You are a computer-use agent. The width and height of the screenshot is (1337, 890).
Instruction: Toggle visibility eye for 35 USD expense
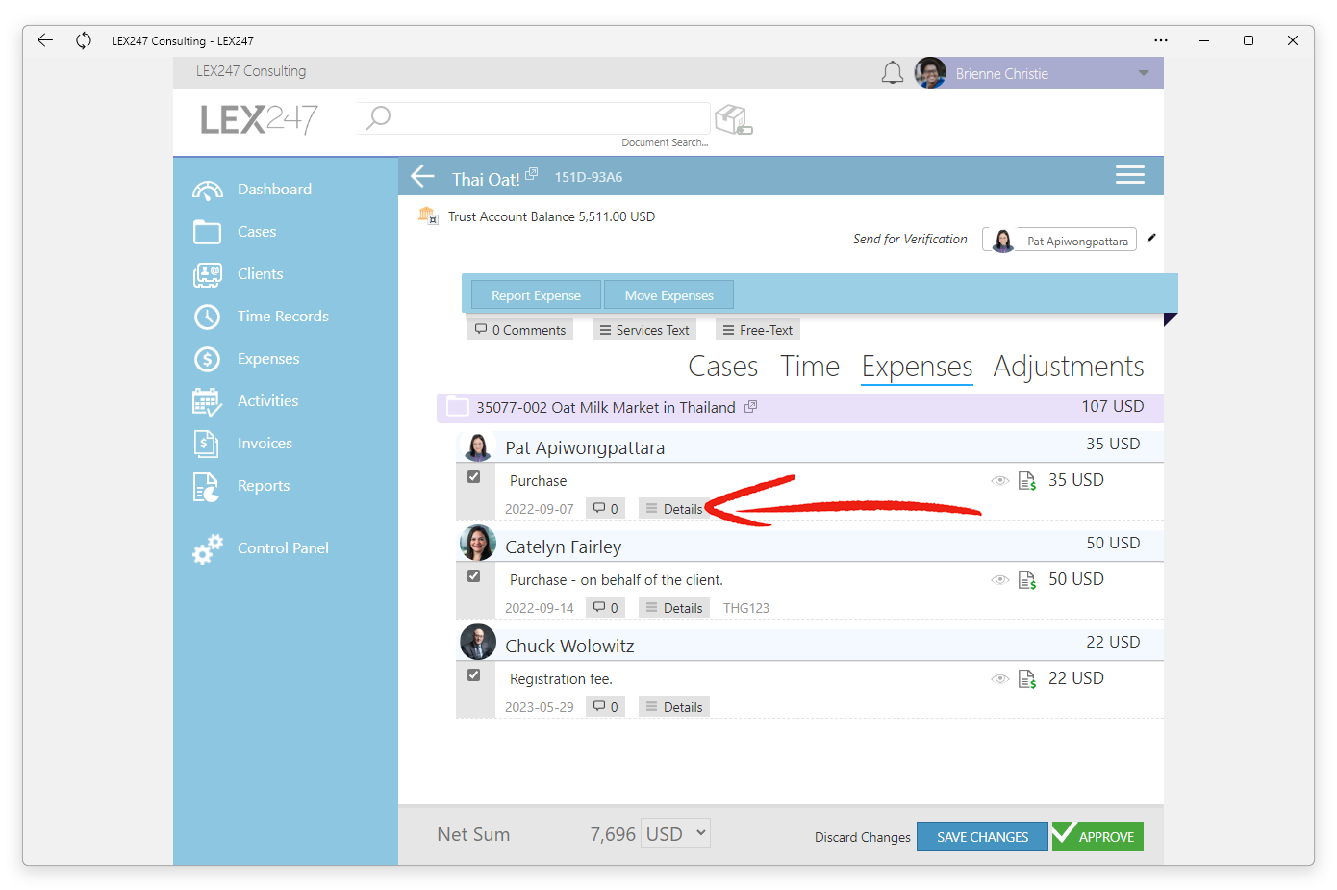(1000, 481)
